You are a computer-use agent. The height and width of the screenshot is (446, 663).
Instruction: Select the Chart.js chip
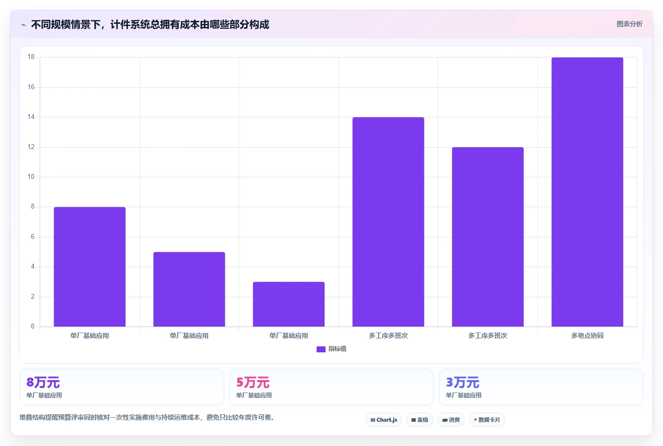point(384,420)
